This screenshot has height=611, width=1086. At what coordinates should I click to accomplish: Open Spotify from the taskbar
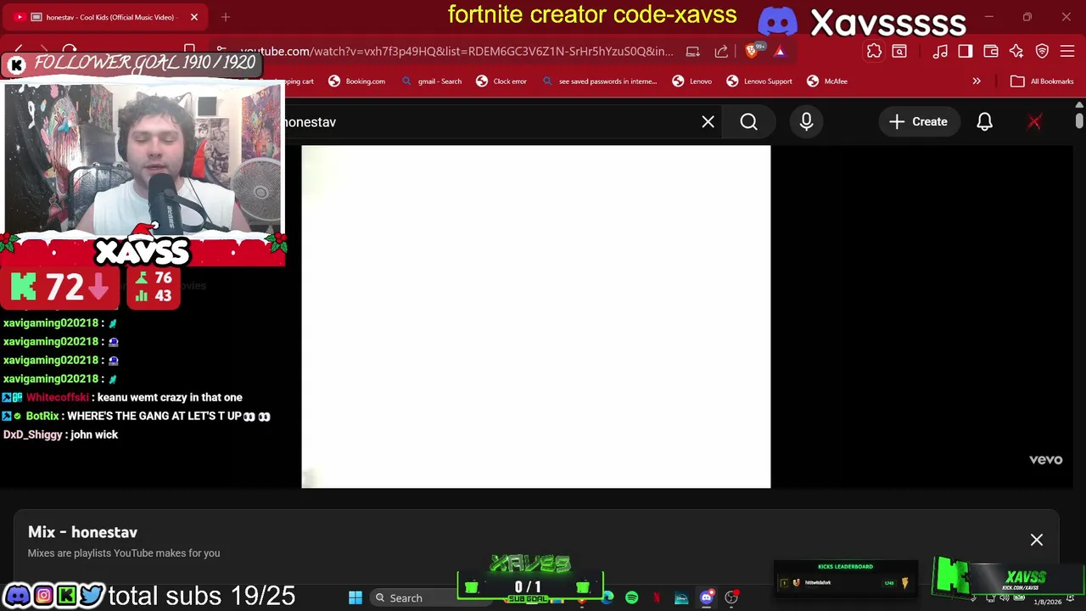[x=631, y=598]
